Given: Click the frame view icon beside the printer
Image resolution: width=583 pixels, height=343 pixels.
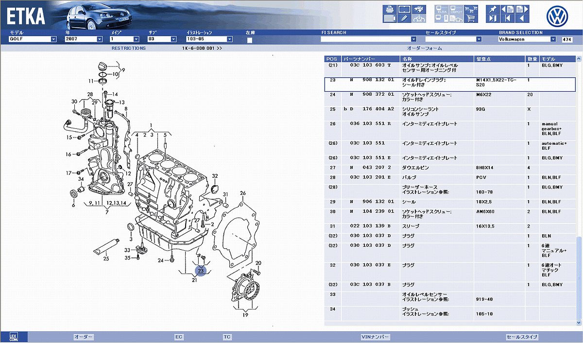Looking at the screenshot, I should tap(404, 9).
